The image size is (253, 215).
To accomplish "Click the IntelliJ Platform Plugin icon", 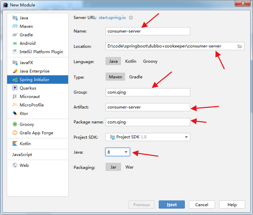I will 15,52.
